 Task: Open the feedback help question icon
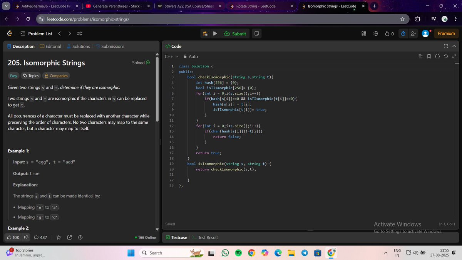pos(80,237)
